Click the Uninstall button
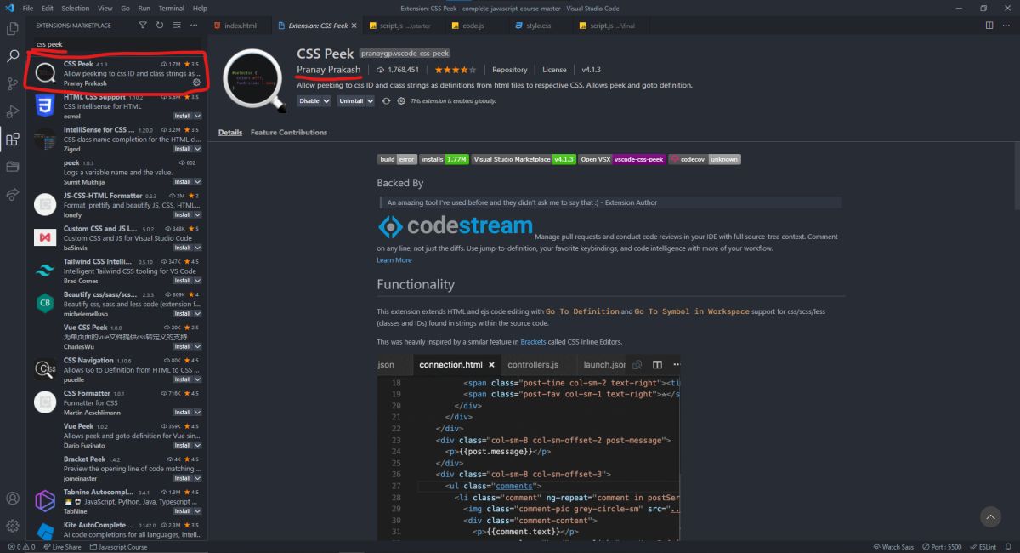 click(x=350, y=100)
